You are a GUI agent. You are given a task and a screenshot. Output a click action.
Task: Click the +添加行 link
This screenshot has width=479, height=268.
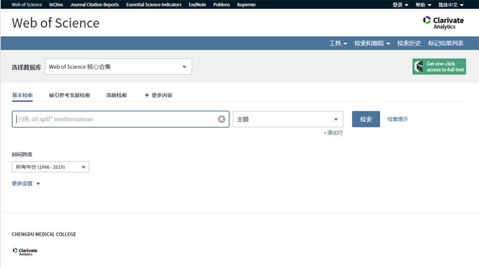(x=334, y=133)
